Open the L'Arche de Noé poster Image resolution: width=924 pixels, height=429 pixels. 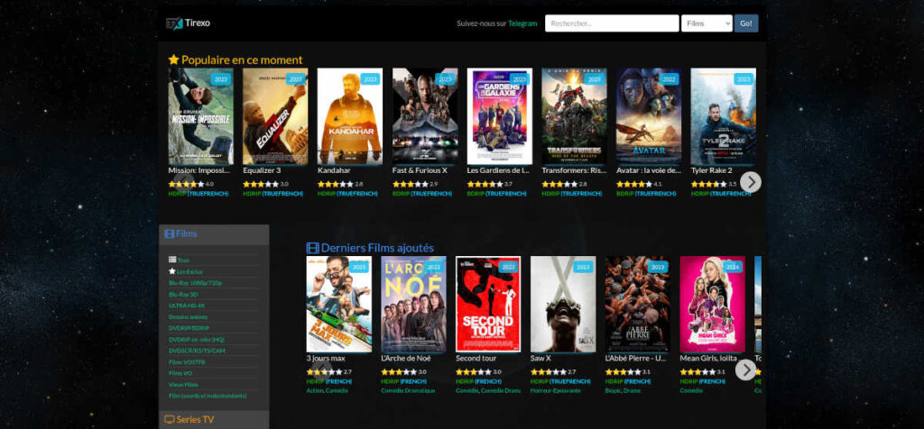click(x=413, y=305)
